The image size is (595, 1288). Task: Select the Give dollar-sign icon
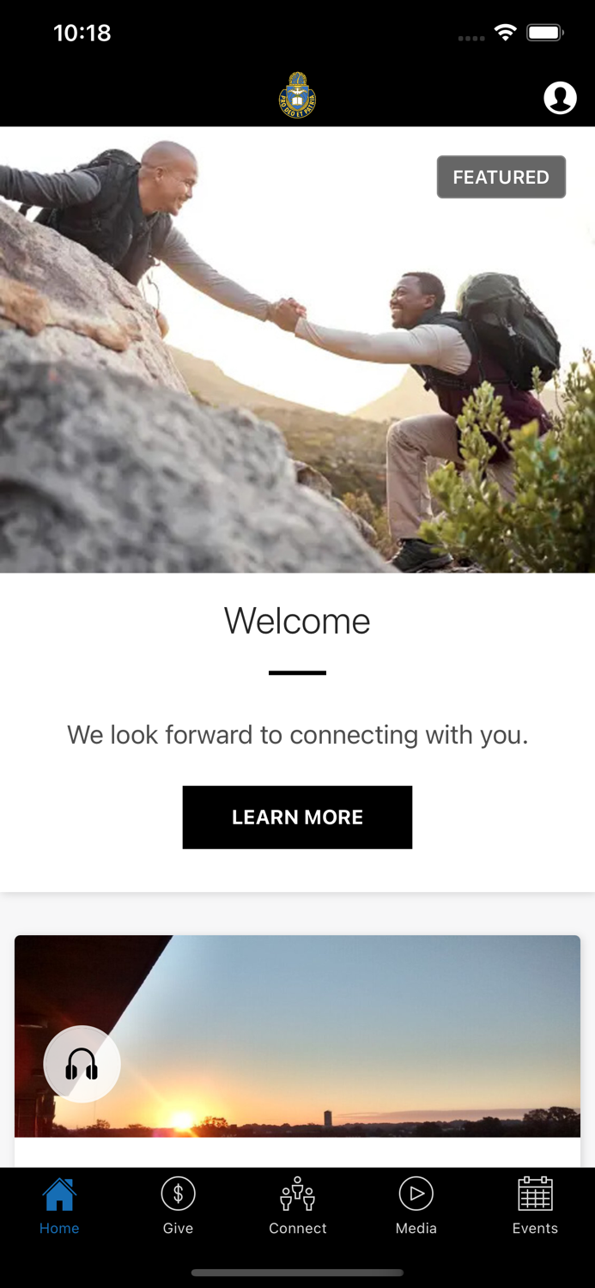point(178,1194)
